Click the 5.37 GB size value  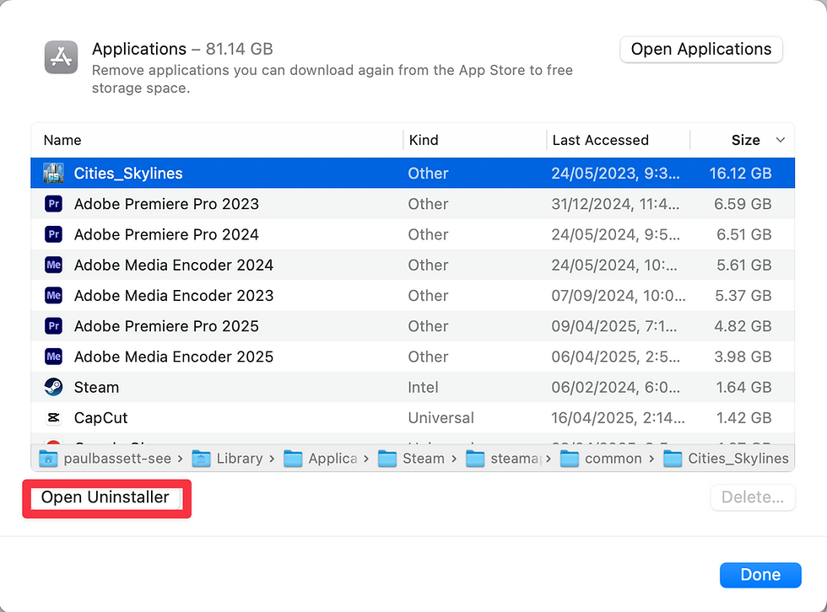point(743,296)
